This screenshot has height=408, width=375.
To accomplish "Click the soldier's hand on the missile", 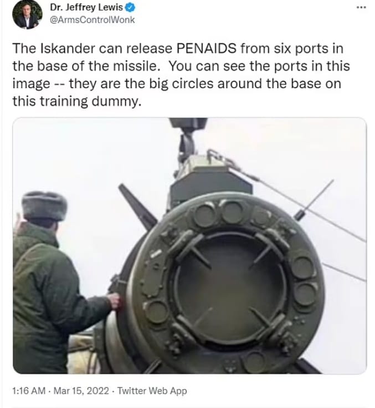I will tap(114, 301).
